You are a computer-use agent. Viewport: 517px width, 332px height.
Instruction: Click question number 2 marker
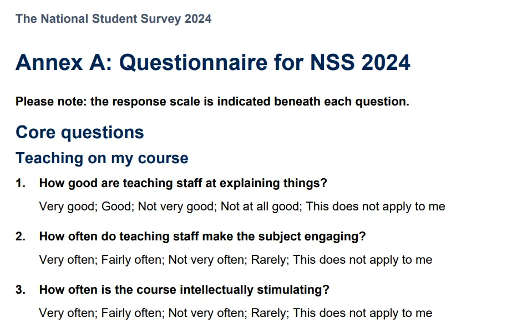pos(21,237)
